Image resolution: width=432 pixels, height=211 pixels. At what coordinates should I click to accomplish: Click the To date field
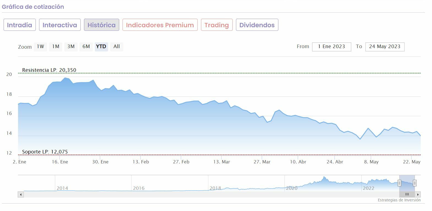pos(385,47)
